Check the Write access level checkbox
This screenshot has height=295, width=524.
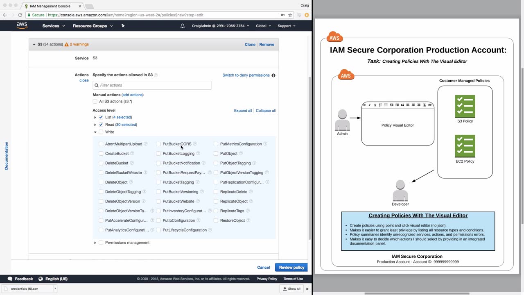coord(101,132)
